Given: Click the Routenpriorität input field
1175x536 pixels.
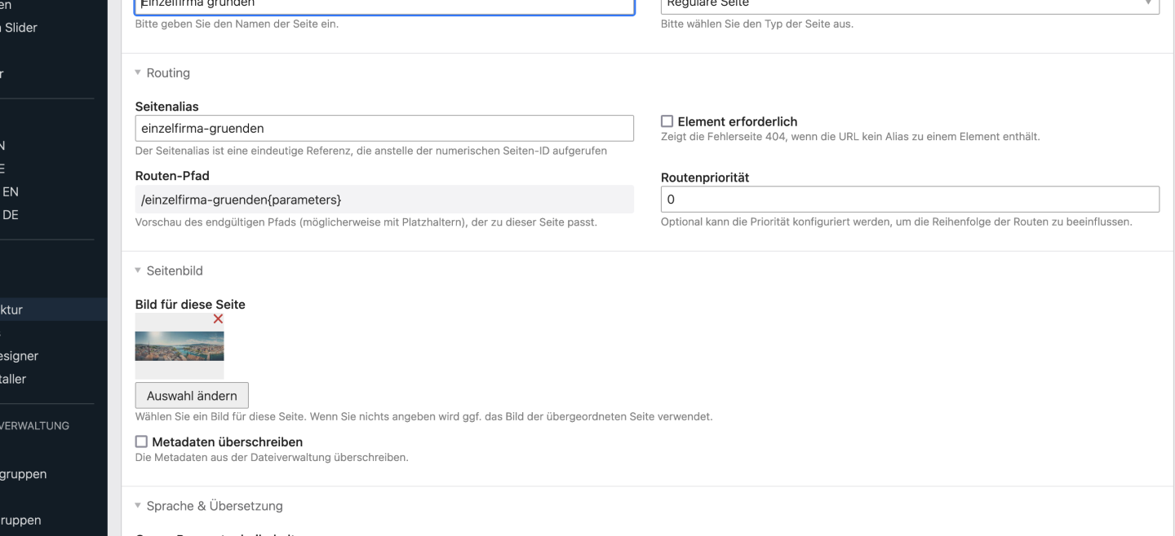Looking at the screenshot, I should 909,200.
